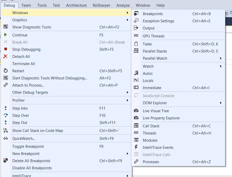The width and height of the screenshot is (232, 177).
Task: Expand the Watch submenu arrow
Action: [221, 66]
